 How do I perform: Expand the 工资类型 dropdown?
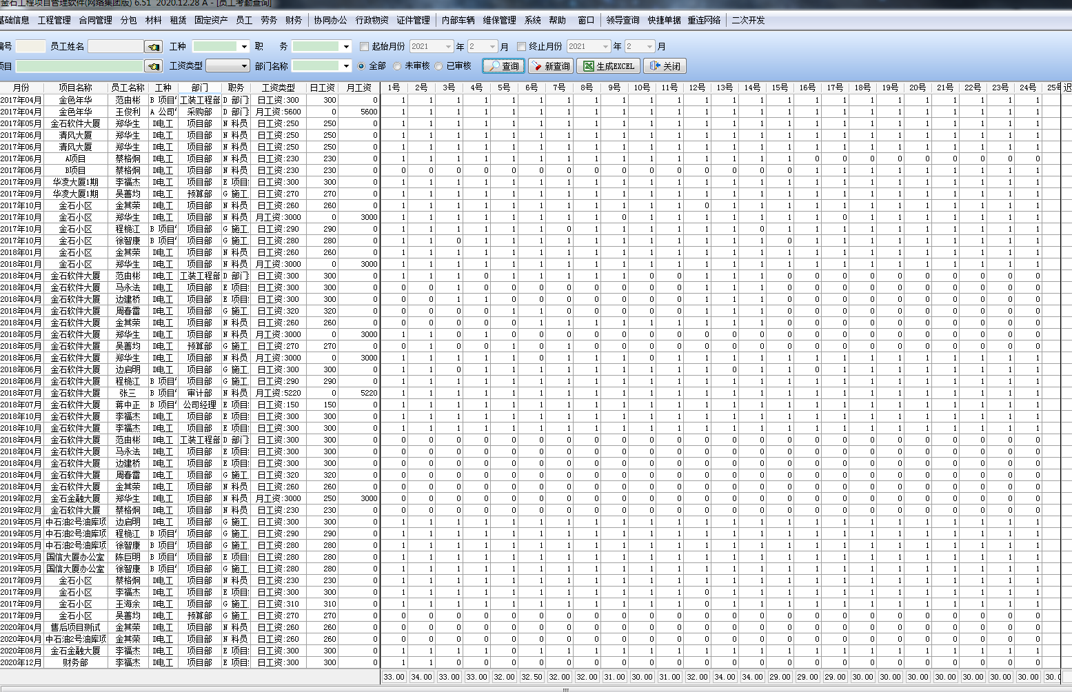coord(244,66)
